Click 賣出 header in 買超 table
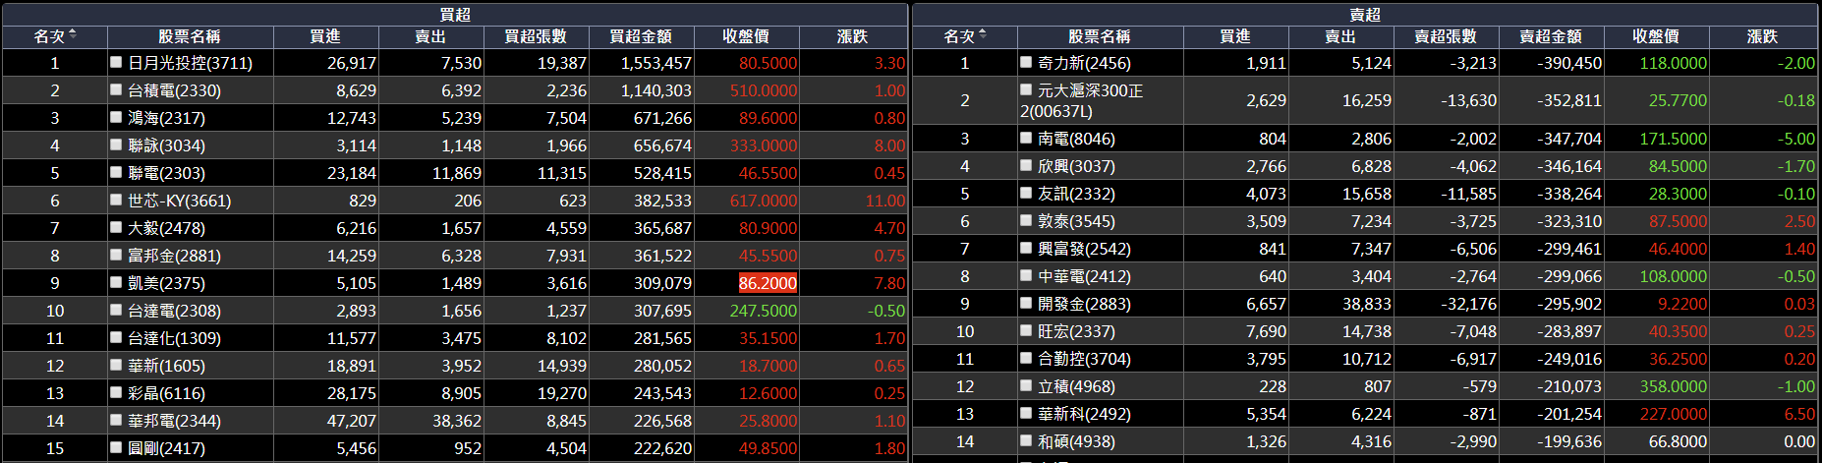Screen dimensions: 1822x463 click(x=430, y=36)
